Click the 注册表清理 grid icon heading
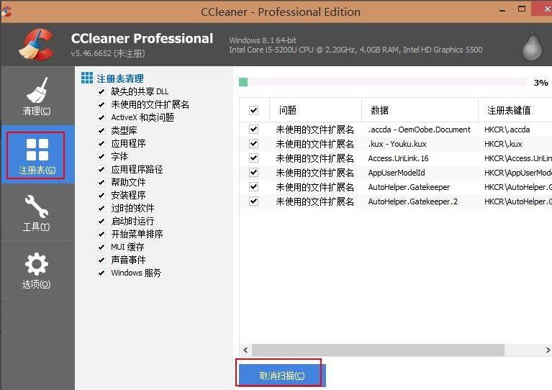 pos(87,78)
